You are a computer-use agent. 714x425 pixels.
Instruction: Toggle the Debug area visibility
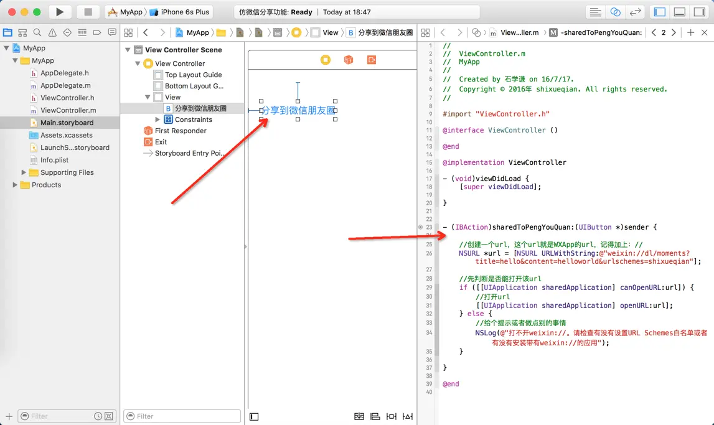[x=680, y=12]
